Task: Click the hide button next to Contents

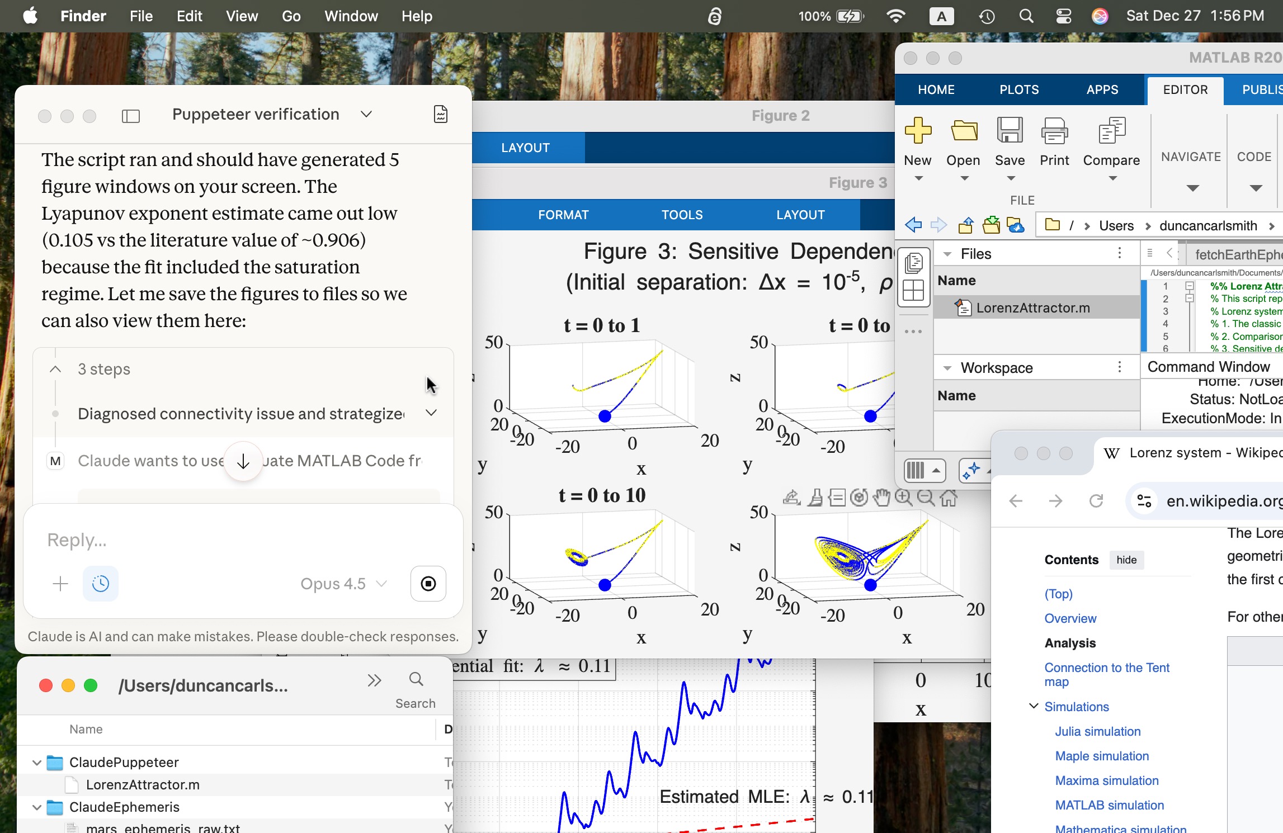Action: click(1126, 560)
